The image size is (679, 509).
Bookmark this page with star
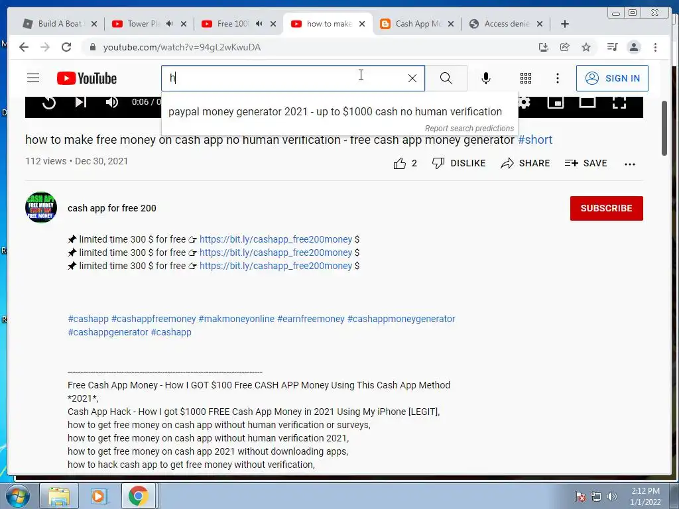(x=586, y=47)
